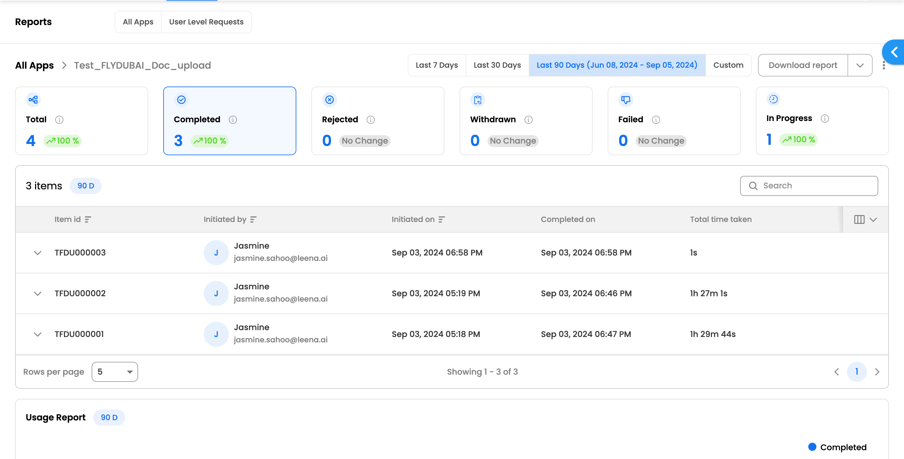Viewport: 904px width, 459px height.
Task: Click the info icon next to Completed
Action: 233,119
